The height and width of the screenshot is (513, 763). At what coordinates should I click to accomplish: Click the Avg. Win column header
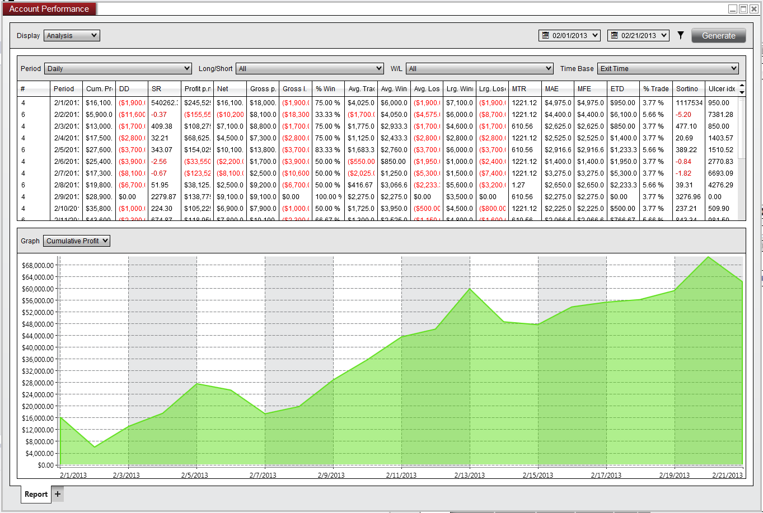point(394,88)
